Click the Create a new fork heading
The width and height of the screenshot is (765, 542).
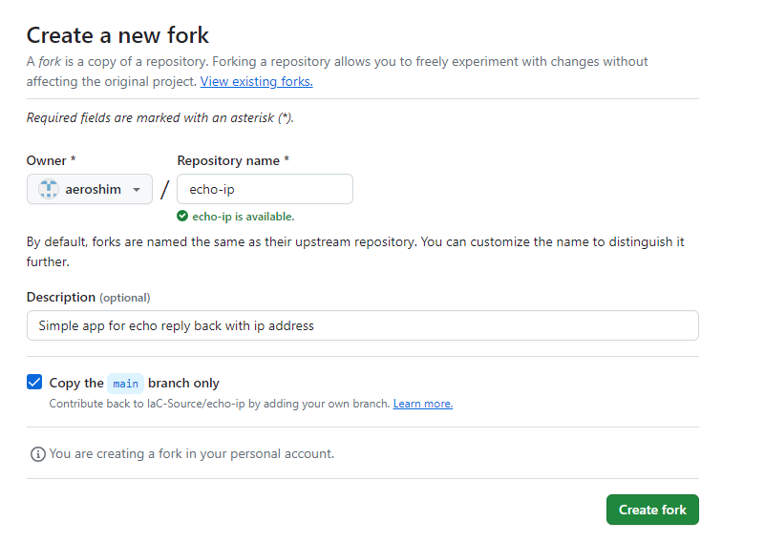[117, 35]
